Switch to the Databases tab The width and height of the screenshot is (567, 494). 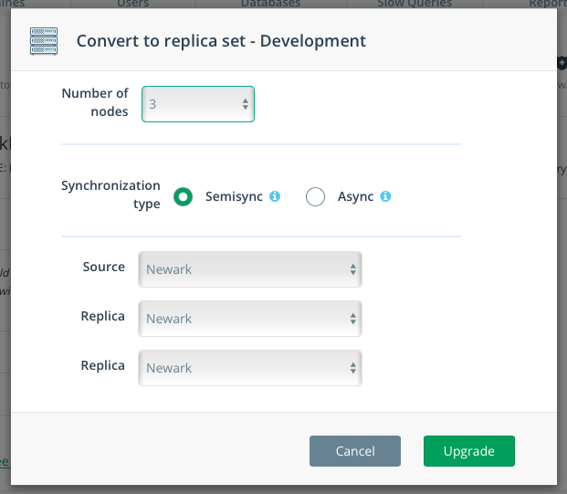pos(271,4)
